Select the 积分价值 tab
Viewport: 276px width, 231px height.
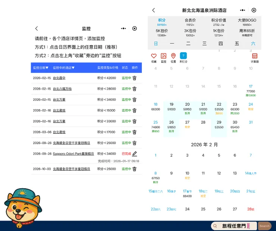point(219,22)
